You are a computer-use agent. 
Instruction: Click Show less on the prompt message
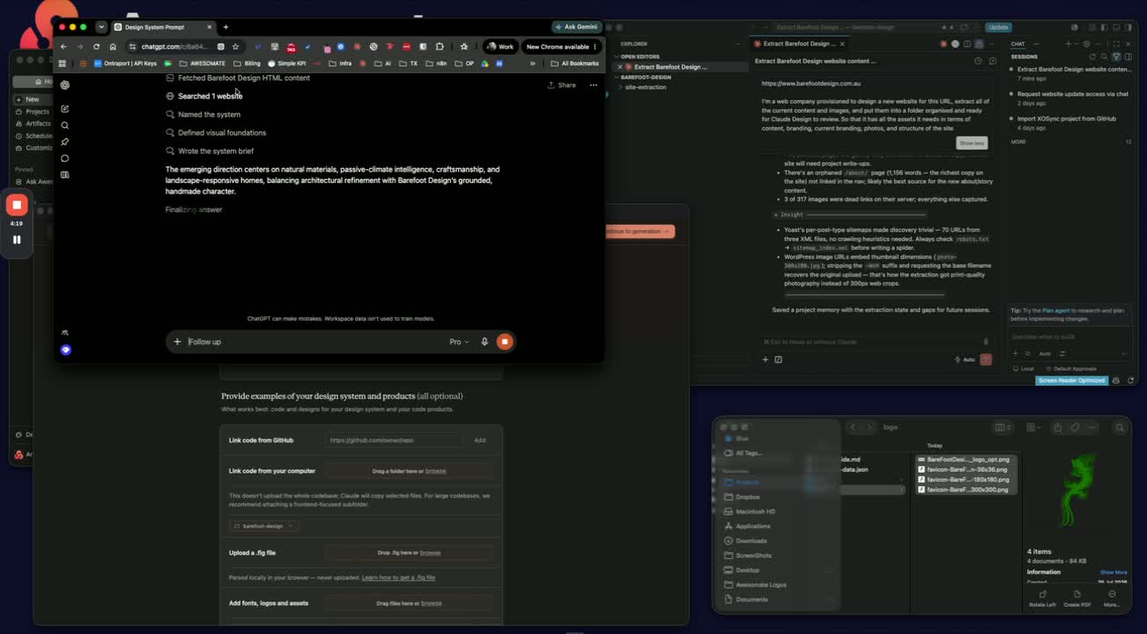coord(972,143)
